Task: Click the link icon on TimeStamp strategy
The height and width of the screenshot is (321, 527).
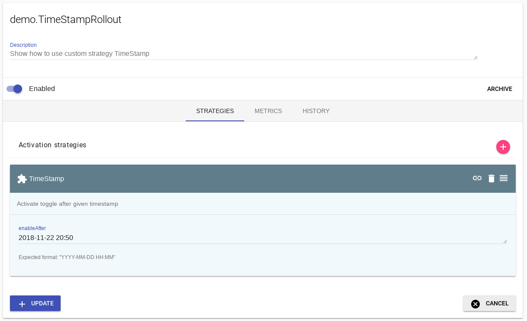Action: click(477, 178)
